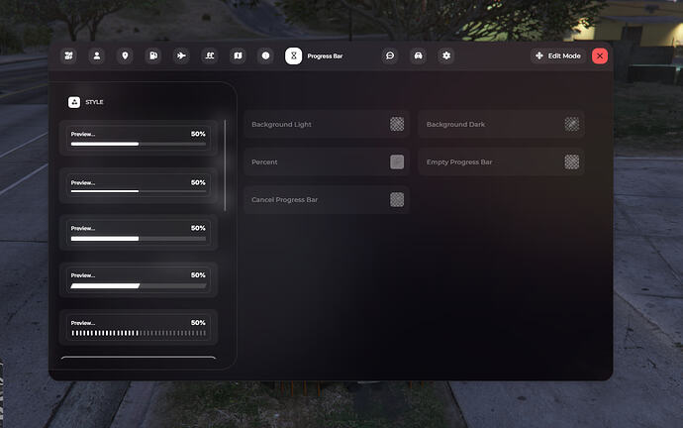Open Background Light color swatch
The image size is (683, 428).
click(x=397, y=124)
